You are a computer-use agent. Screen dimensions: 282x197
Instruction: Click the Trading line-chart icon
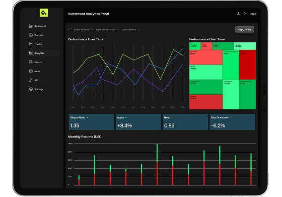point(31,44)
